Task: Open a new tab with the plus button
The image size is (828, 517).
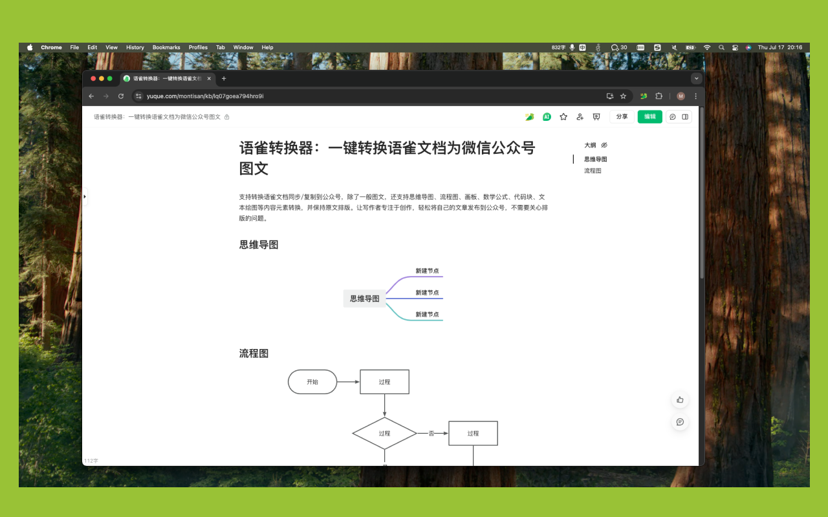Action: coord(224,78)
